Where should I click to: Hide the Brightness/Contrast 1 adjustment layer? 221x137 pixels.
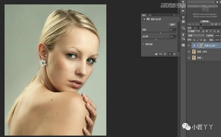[189, 46]
